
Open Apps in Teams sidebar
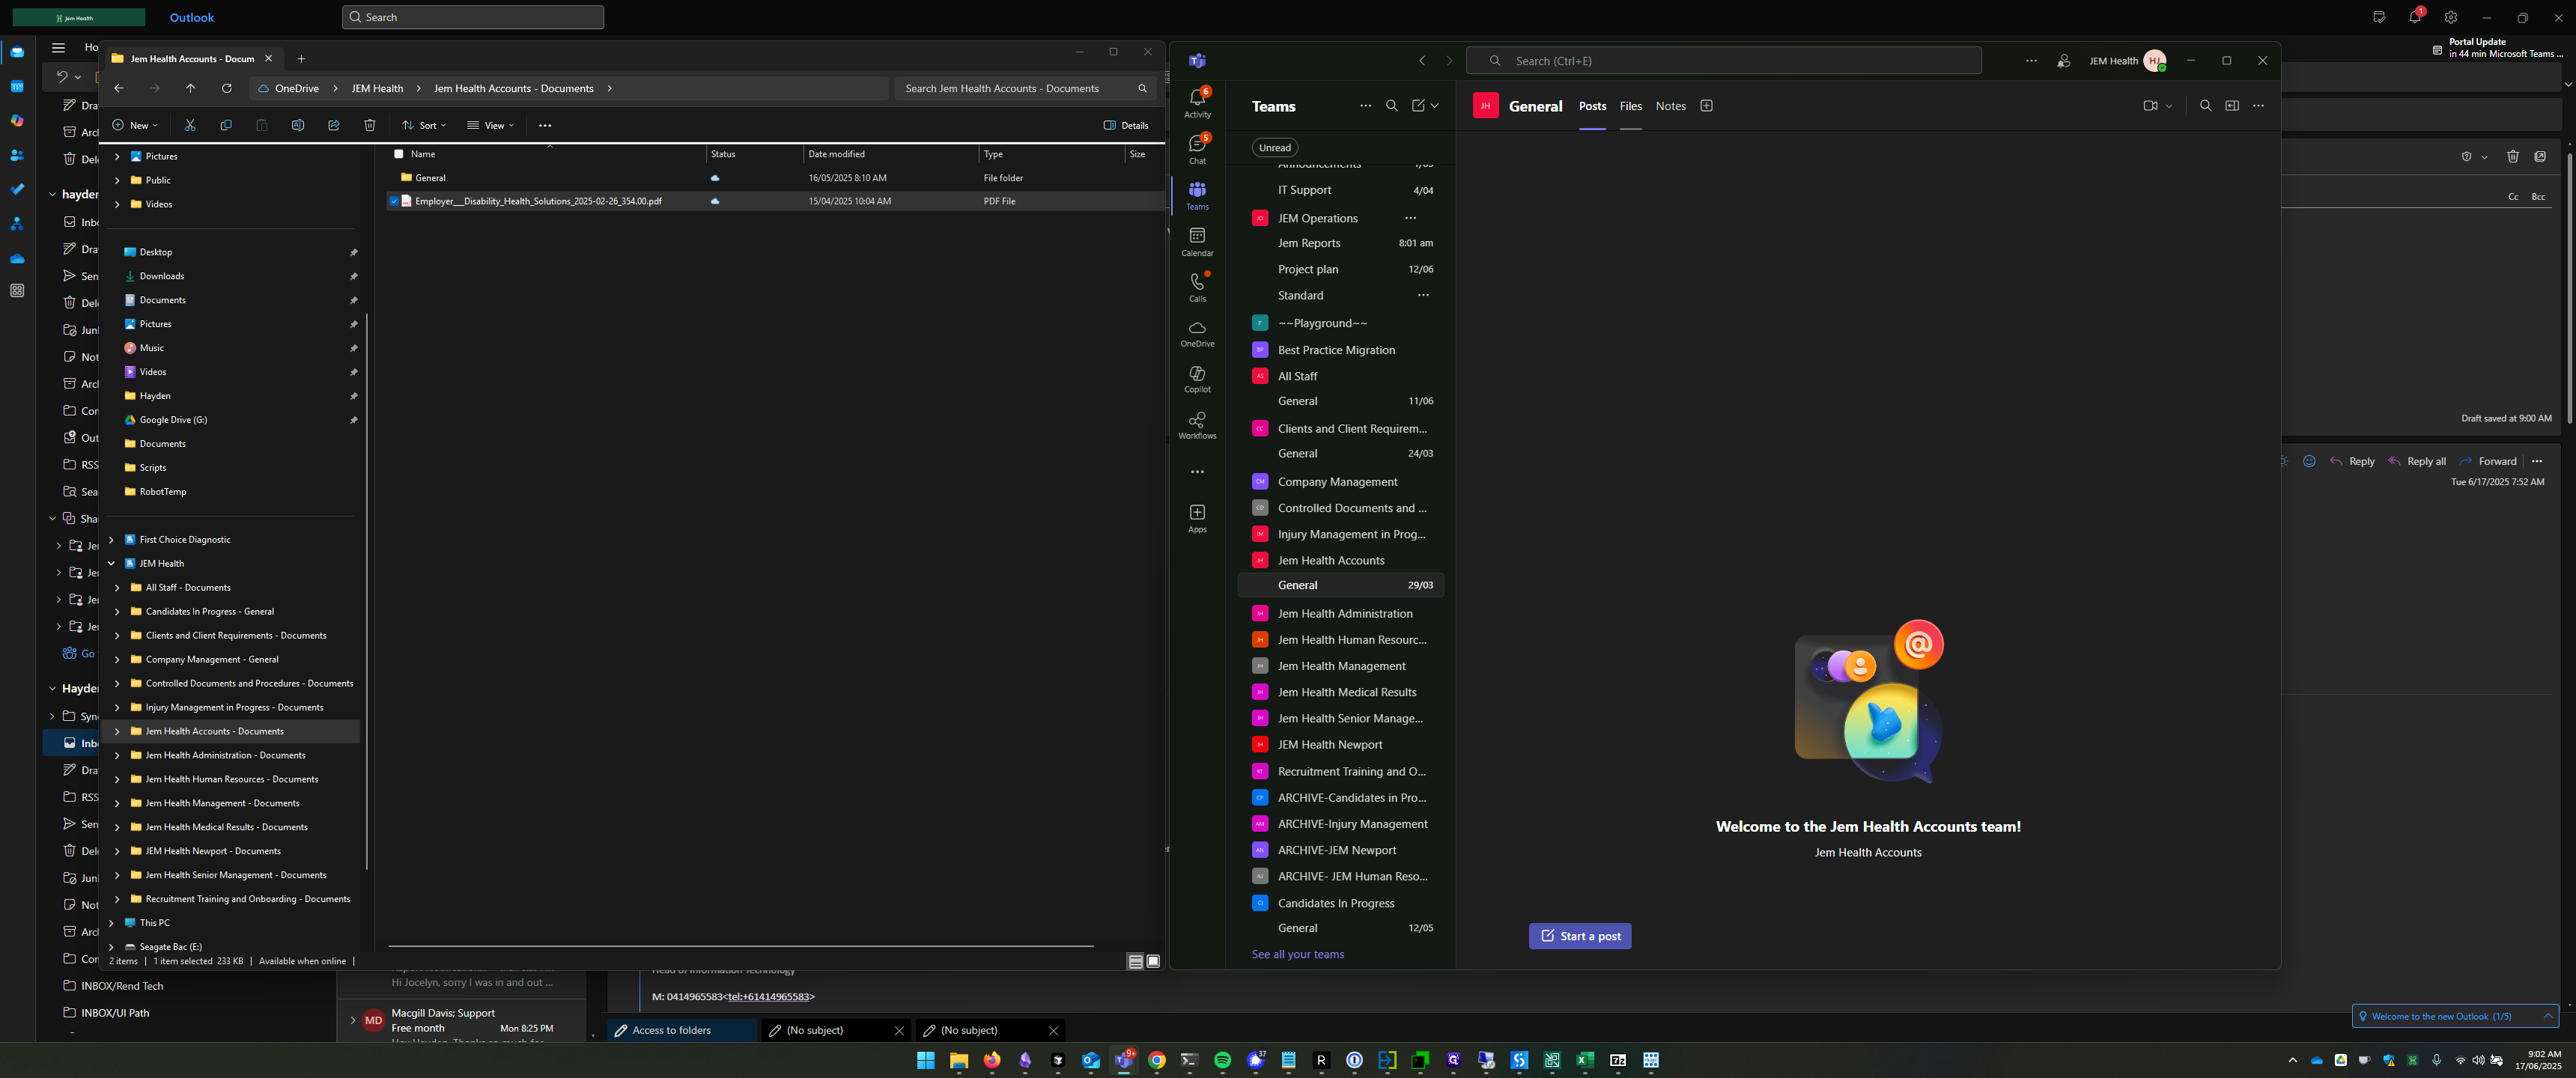click(1197, 518)
